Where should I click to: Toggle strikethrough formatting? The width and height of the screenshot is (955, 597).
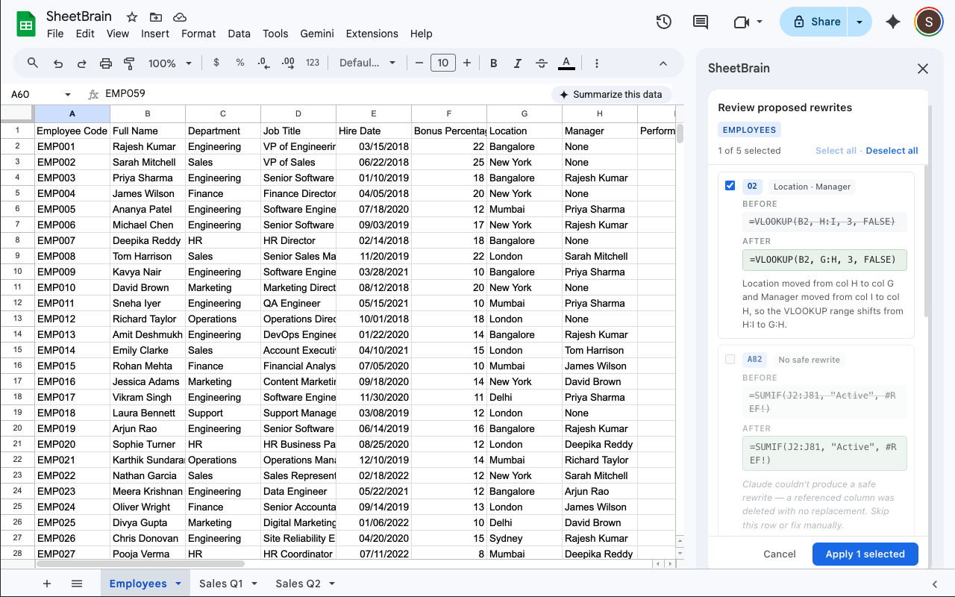[542, 63]
